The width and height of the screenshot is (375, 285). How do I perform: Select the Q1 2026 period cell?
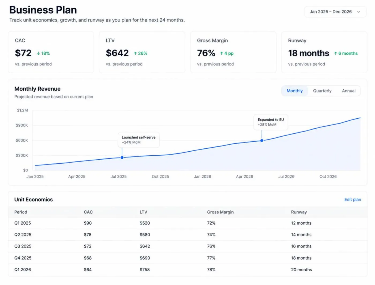click(22, 270)
